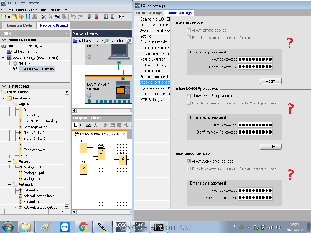This screenshot has width=311, height=233.
Task: Click the green simulation icon in Diagram Editor toolbar
Action: (88, 125)
